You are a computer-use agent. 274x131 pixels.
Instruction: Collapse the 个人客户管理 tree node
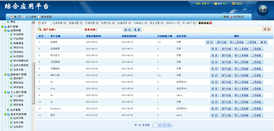click(x=5, y=92)
